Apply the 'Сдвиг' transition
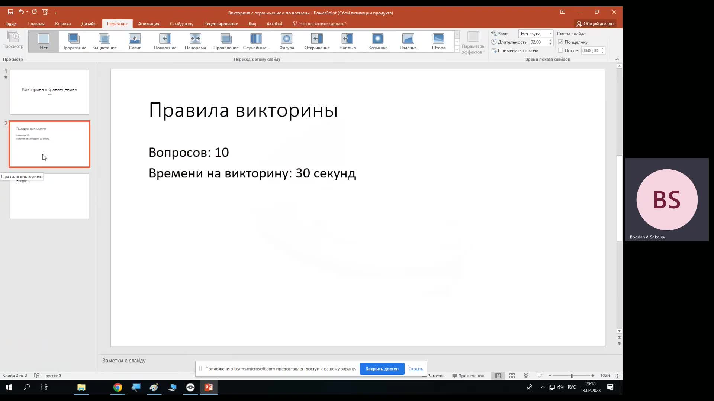This screenshot has width=714, height=401. point(135,41)
